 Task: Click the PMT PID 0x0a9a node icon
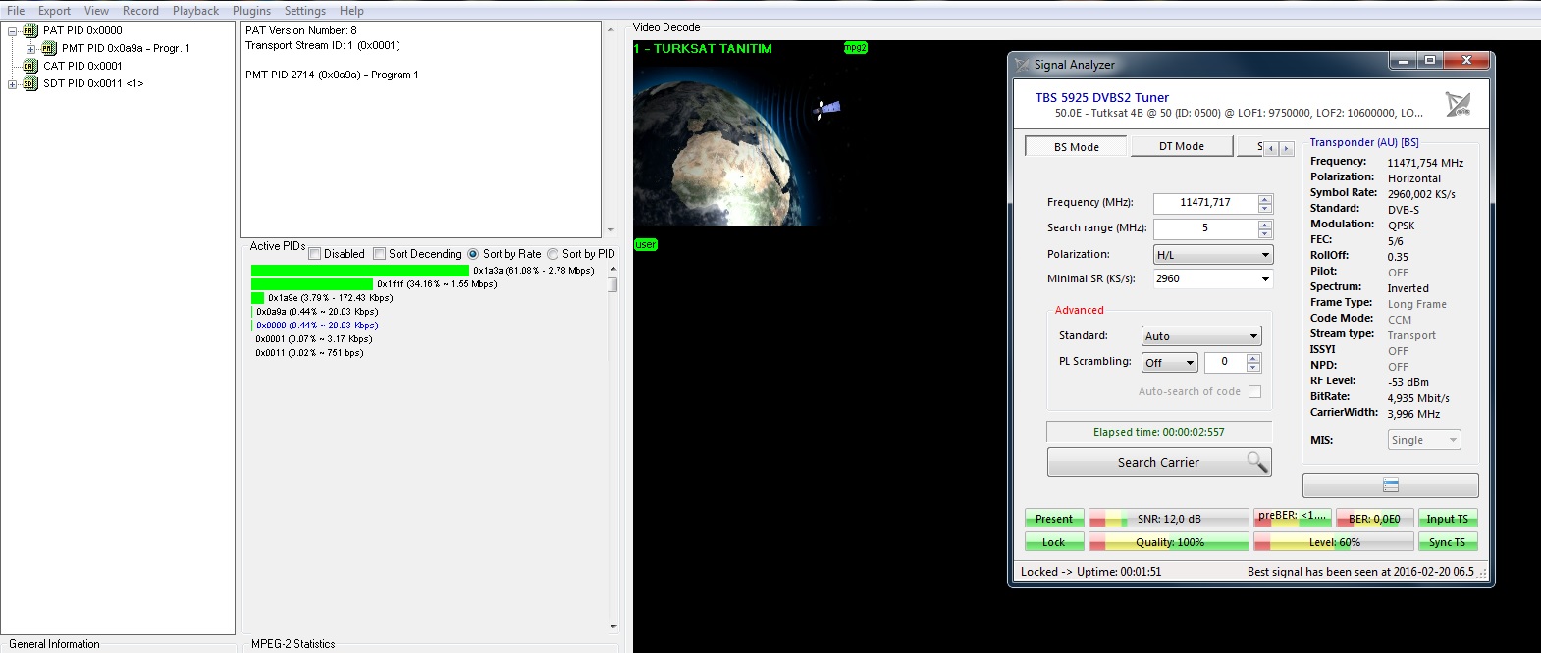pyautogui.click(x=49, y=48)
